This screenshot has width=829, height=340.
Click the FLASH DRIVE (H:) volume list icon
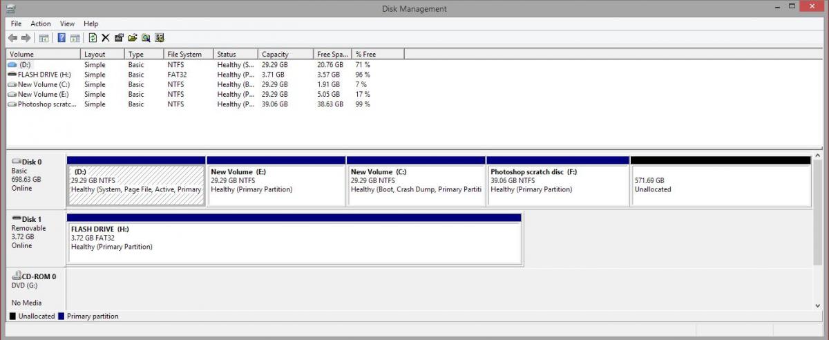coord(12,75)
